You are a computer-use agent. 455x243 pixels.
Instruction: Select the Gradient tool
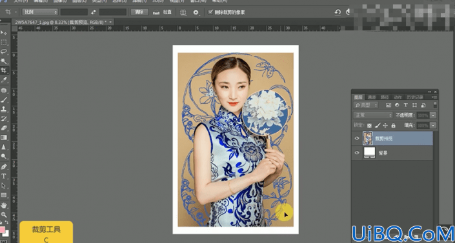4,137
